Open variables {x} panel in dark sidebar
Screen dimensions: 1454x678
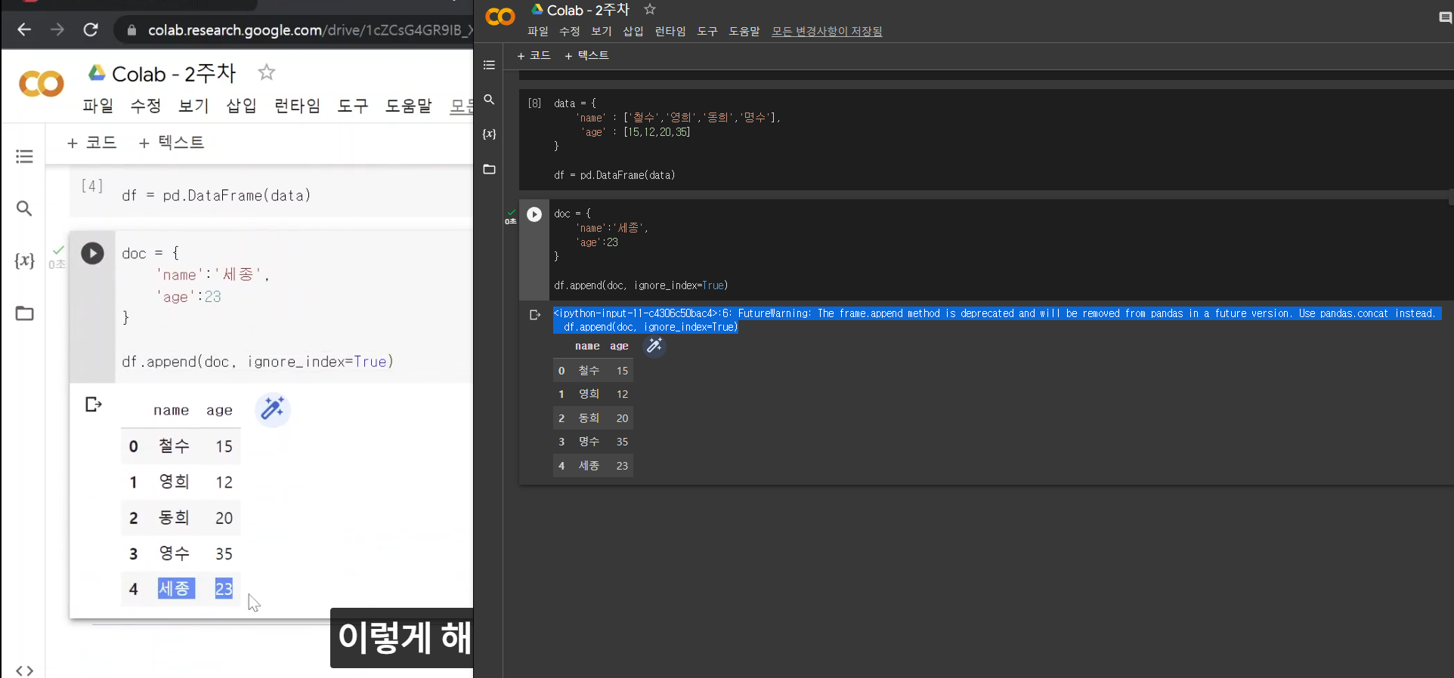click(x=489, y=134)
